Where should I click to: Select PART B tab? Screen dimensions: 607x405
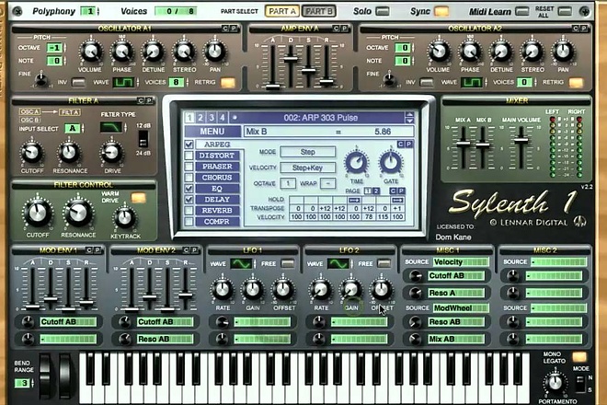pos(318,11)
